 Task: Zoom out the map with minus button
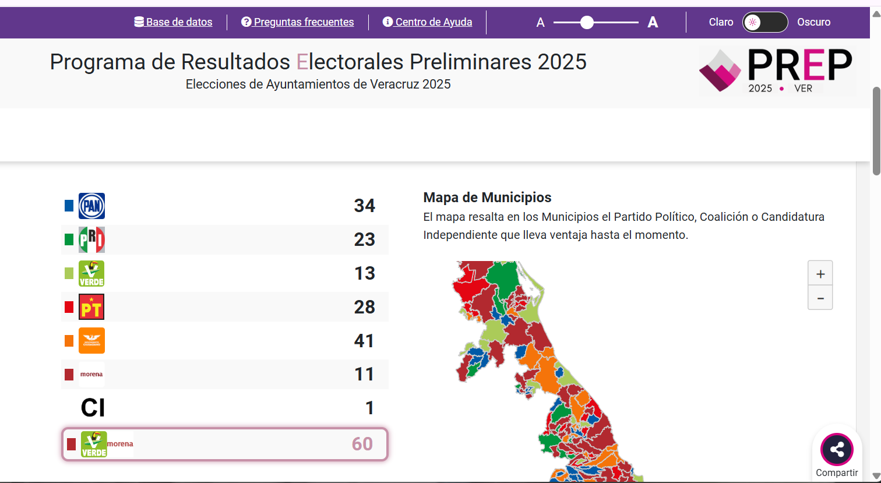[x=820, y=298]
